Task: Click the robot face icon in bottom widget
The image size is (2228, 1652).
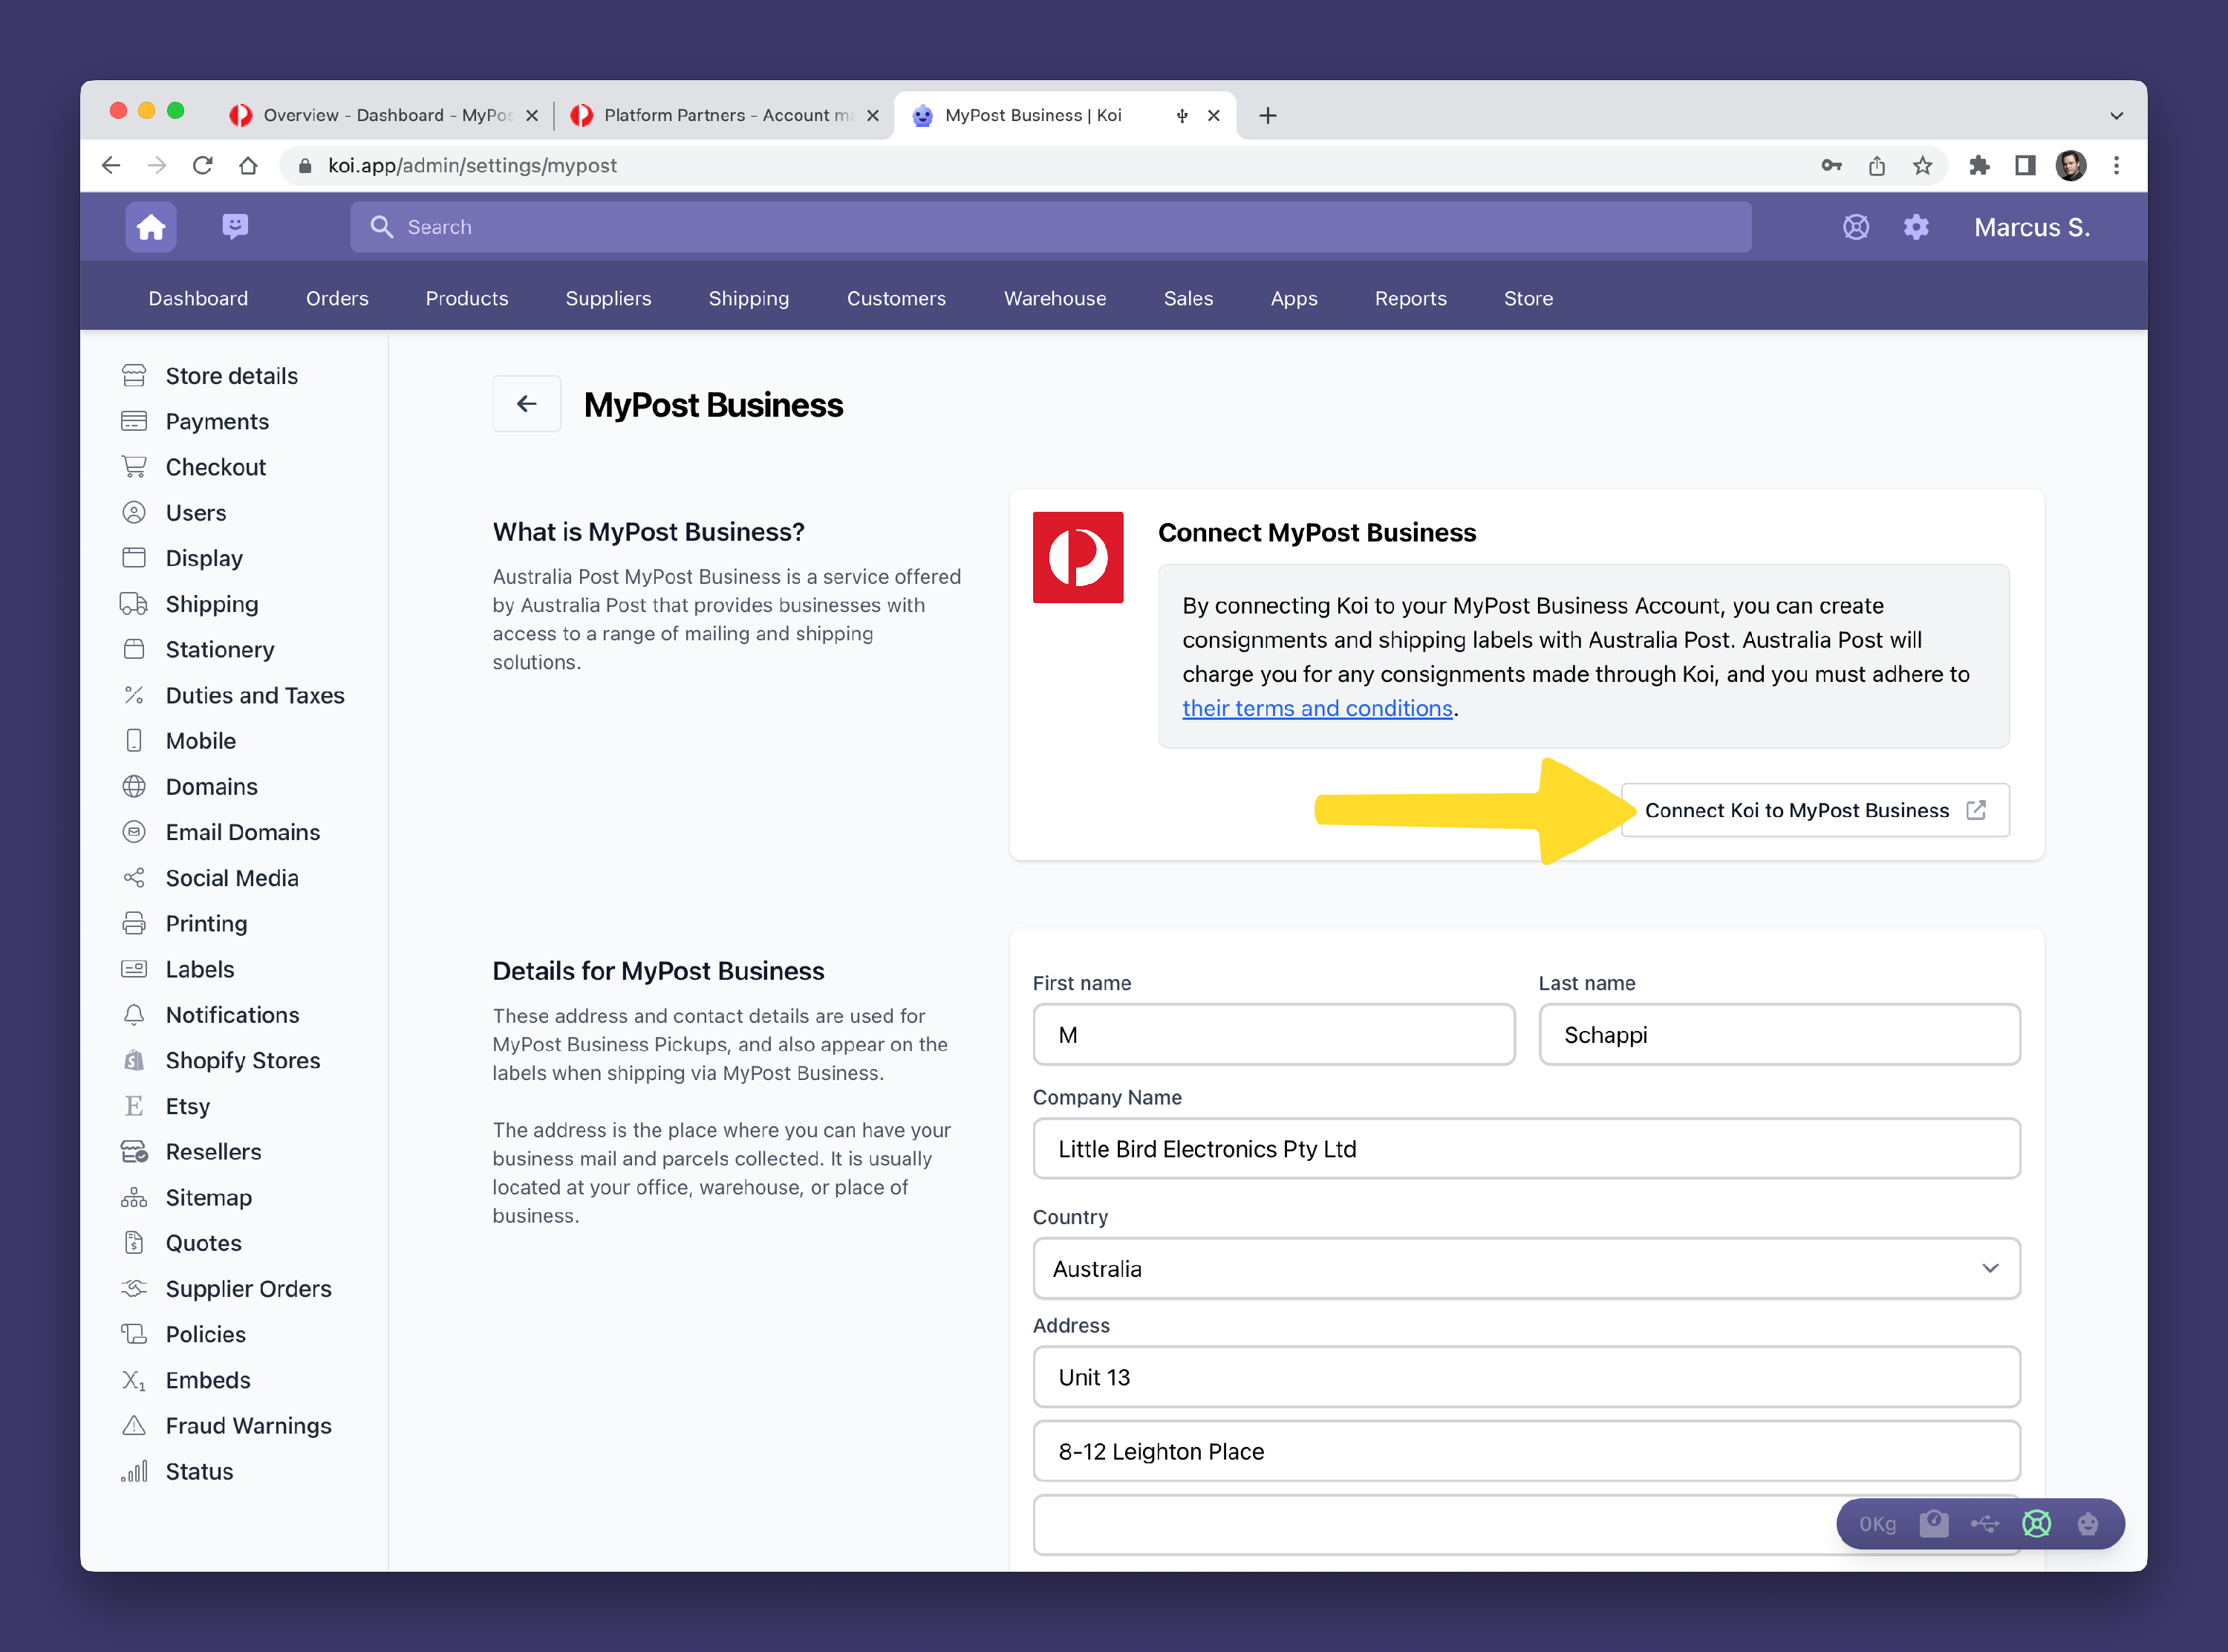Action: pyautogui.click(x=2087, y=1523)
